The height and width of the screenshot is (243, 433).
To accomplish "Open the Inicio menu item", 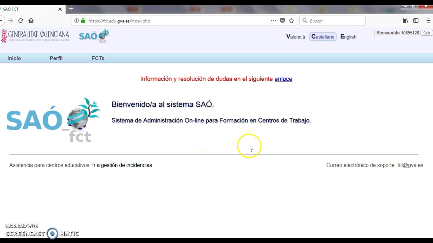I will tap(14, 58).
